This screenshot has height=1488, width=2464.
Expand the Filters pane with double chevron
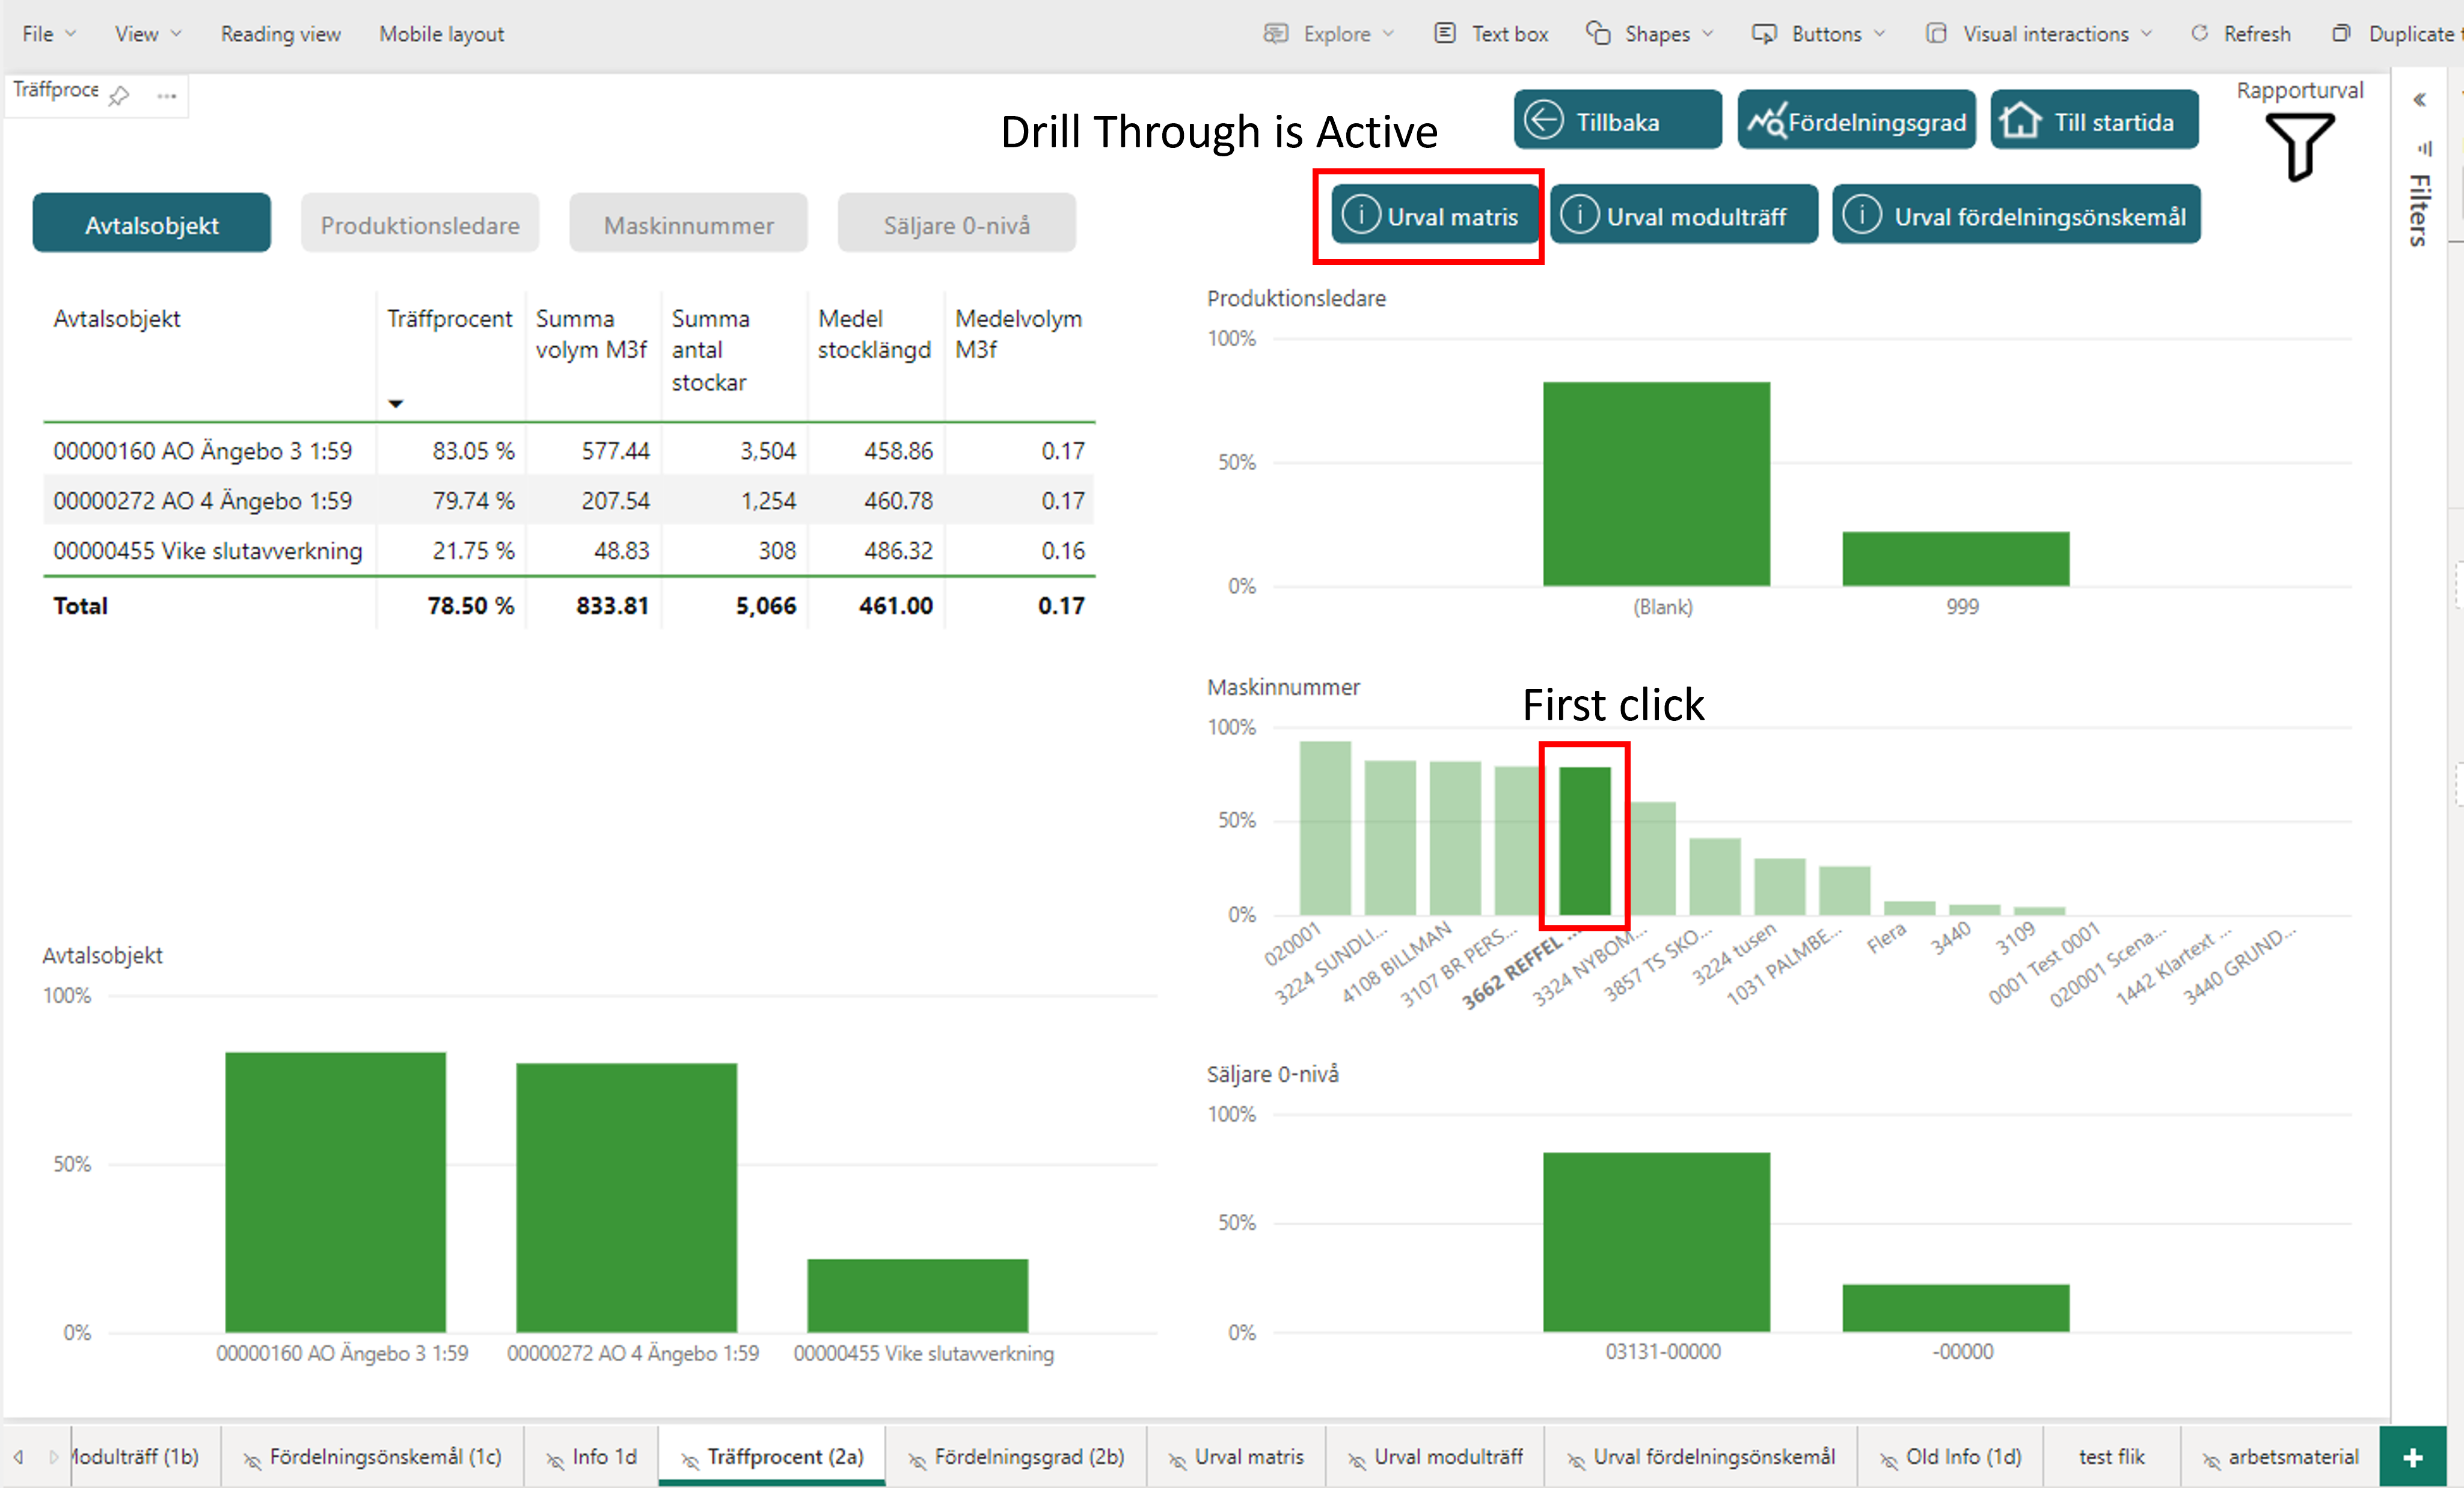point(2419,99)
